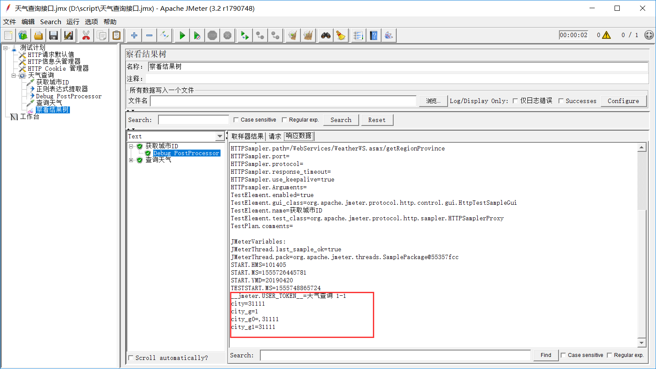The image size is (656, 369).
Task: Click the Remote Start All icon
Action: (x=245, y=35)
